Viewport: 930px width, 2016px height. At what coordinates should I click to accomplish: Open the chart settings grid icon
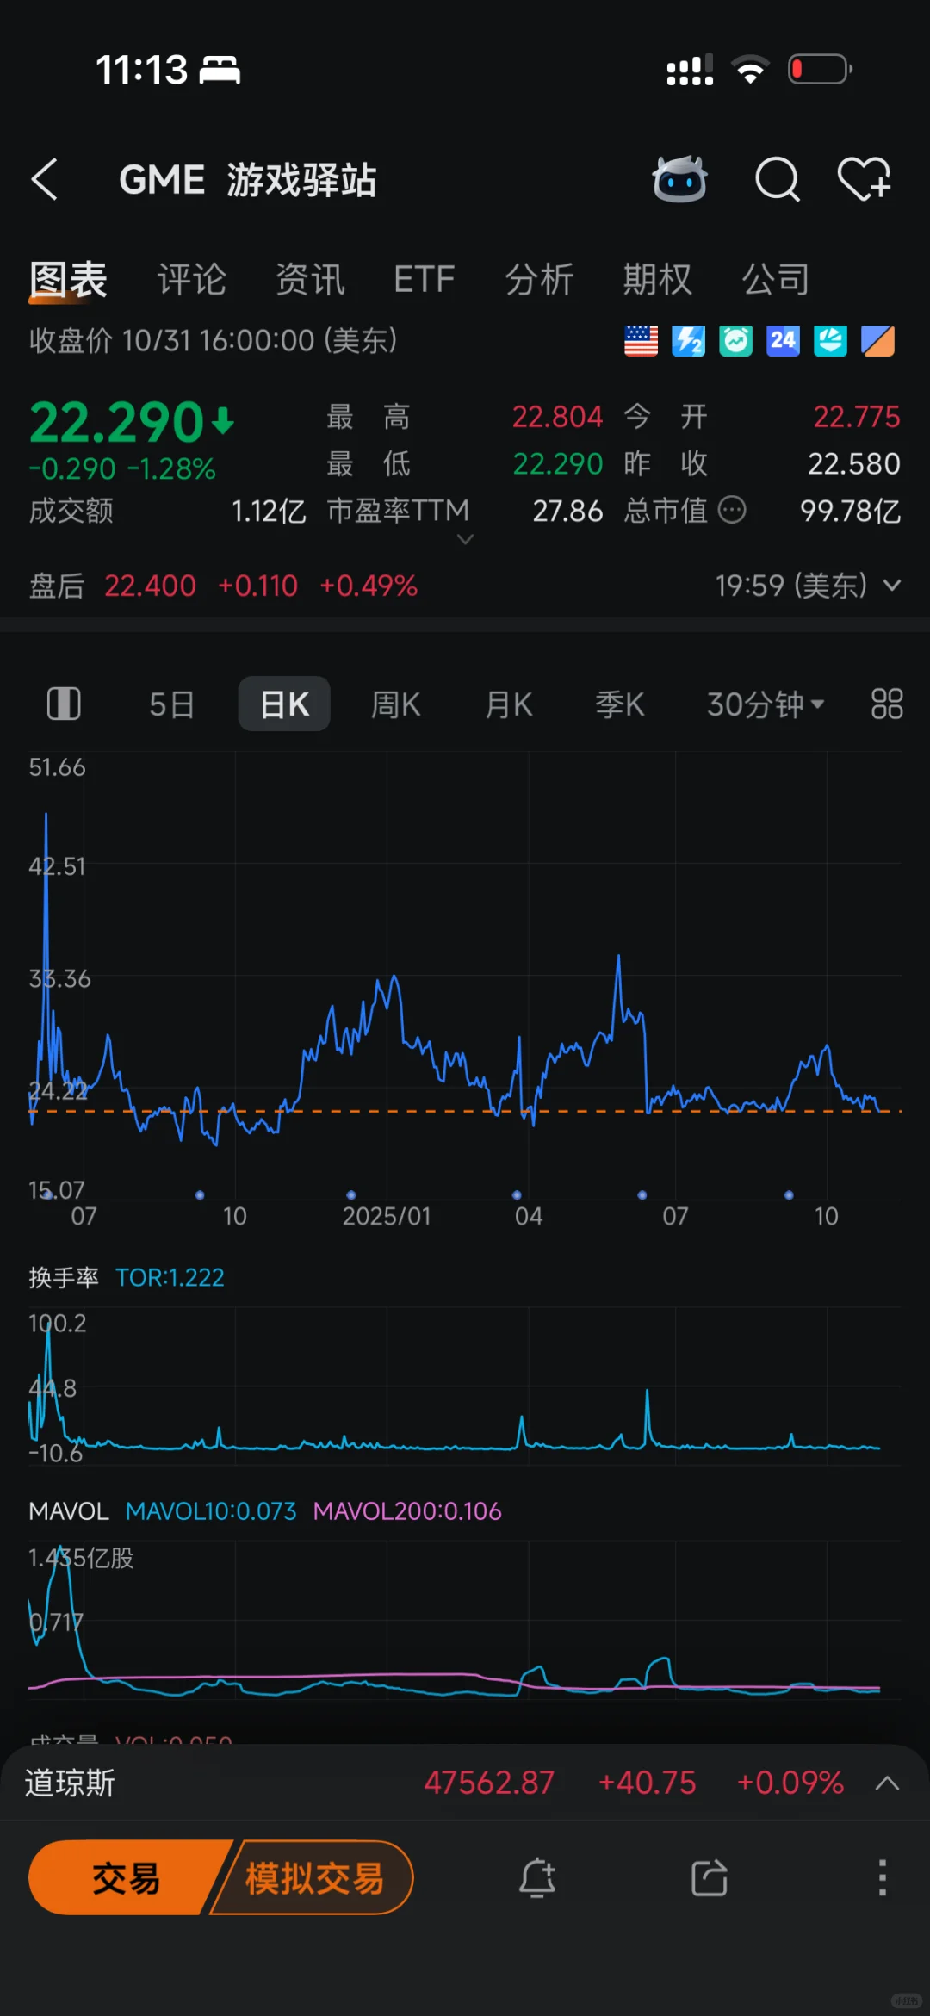887,704
